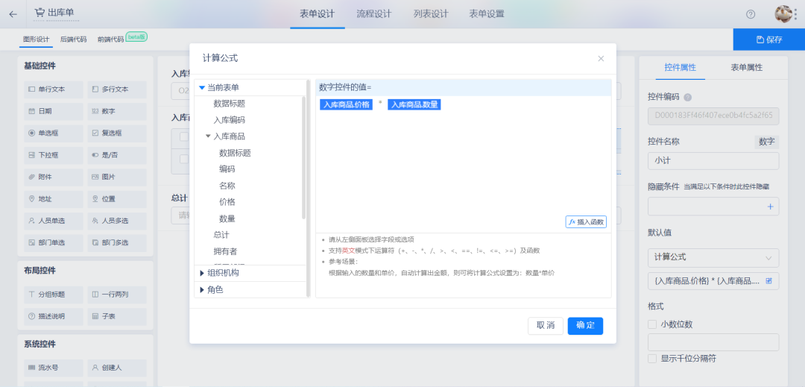Select the 部门单选 control
This screenshot has width=805, height=387.
pyautogui.click(x=54, y=243)
